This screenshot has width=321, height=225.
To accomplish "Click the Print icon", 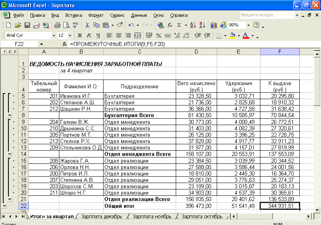I will coord(57,25).
